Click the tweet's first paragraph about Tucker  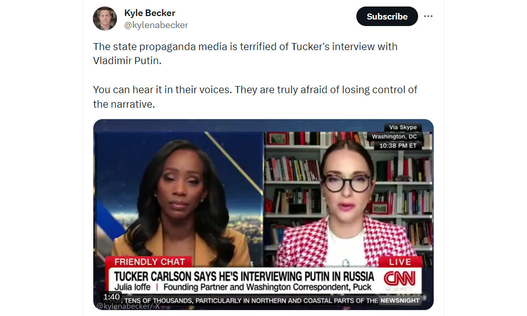coord(245,54)
